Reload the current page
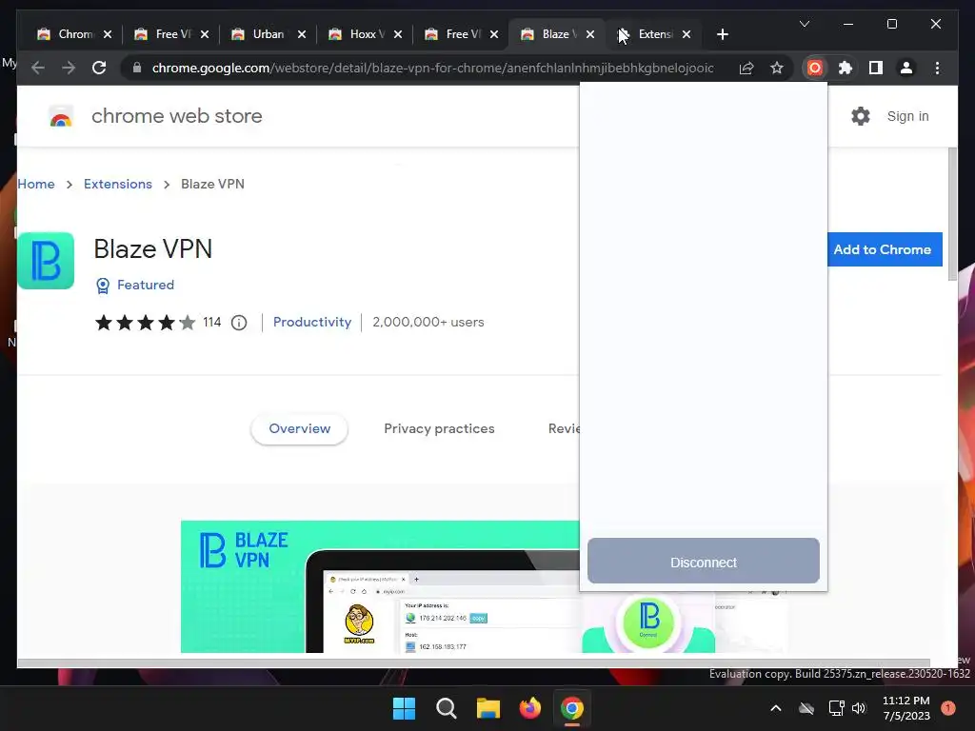975x731 pixels. 99,68
